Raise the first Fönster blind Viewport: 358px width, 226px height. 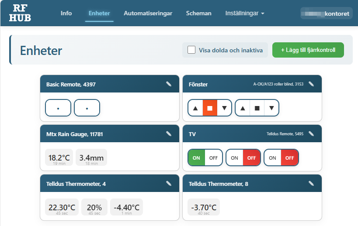click(195, 108)
